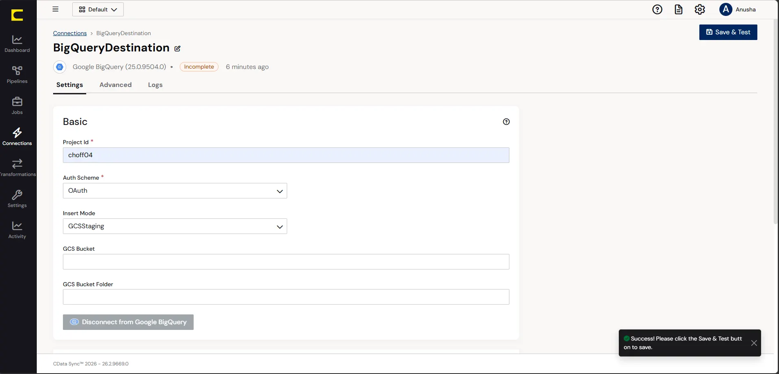Open the Activity sidebar section

pyautogui.click(x=17, y=230)
